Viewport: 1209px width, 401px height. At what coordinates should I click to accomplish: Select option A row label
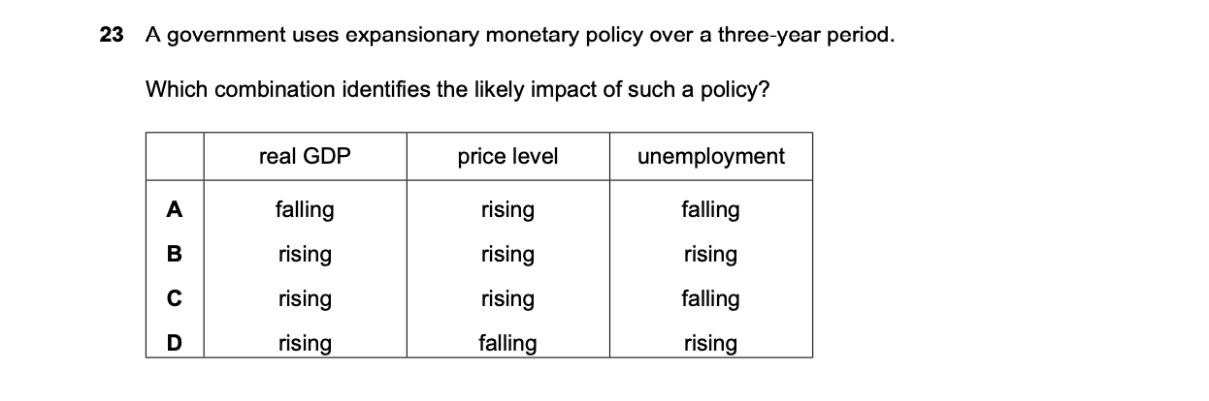175,209
